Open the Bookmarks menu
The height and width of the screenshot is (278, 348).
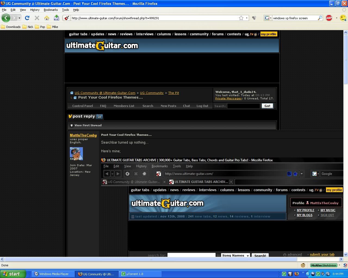point(51,10)
